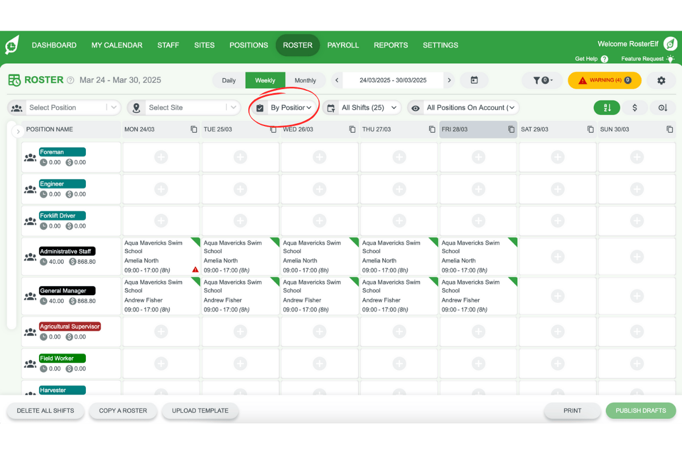Click the copy icon for MON 24/03
682x454 pixels.
click(194, 129)
